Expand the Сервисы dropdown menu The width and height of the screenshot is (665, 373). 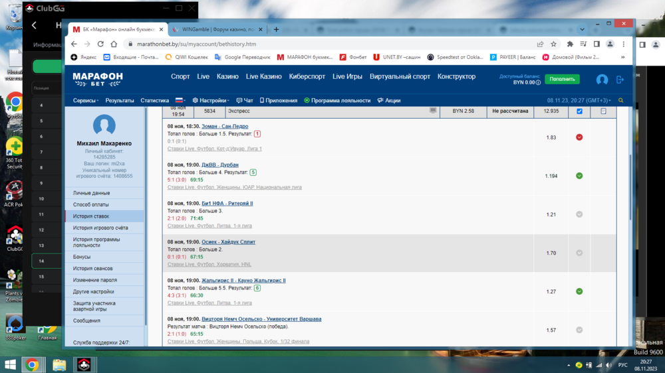click(x=86, y=101)
